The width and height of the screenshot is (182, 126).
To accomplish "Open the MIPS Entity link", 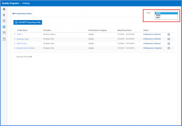I will pos(22,44).
